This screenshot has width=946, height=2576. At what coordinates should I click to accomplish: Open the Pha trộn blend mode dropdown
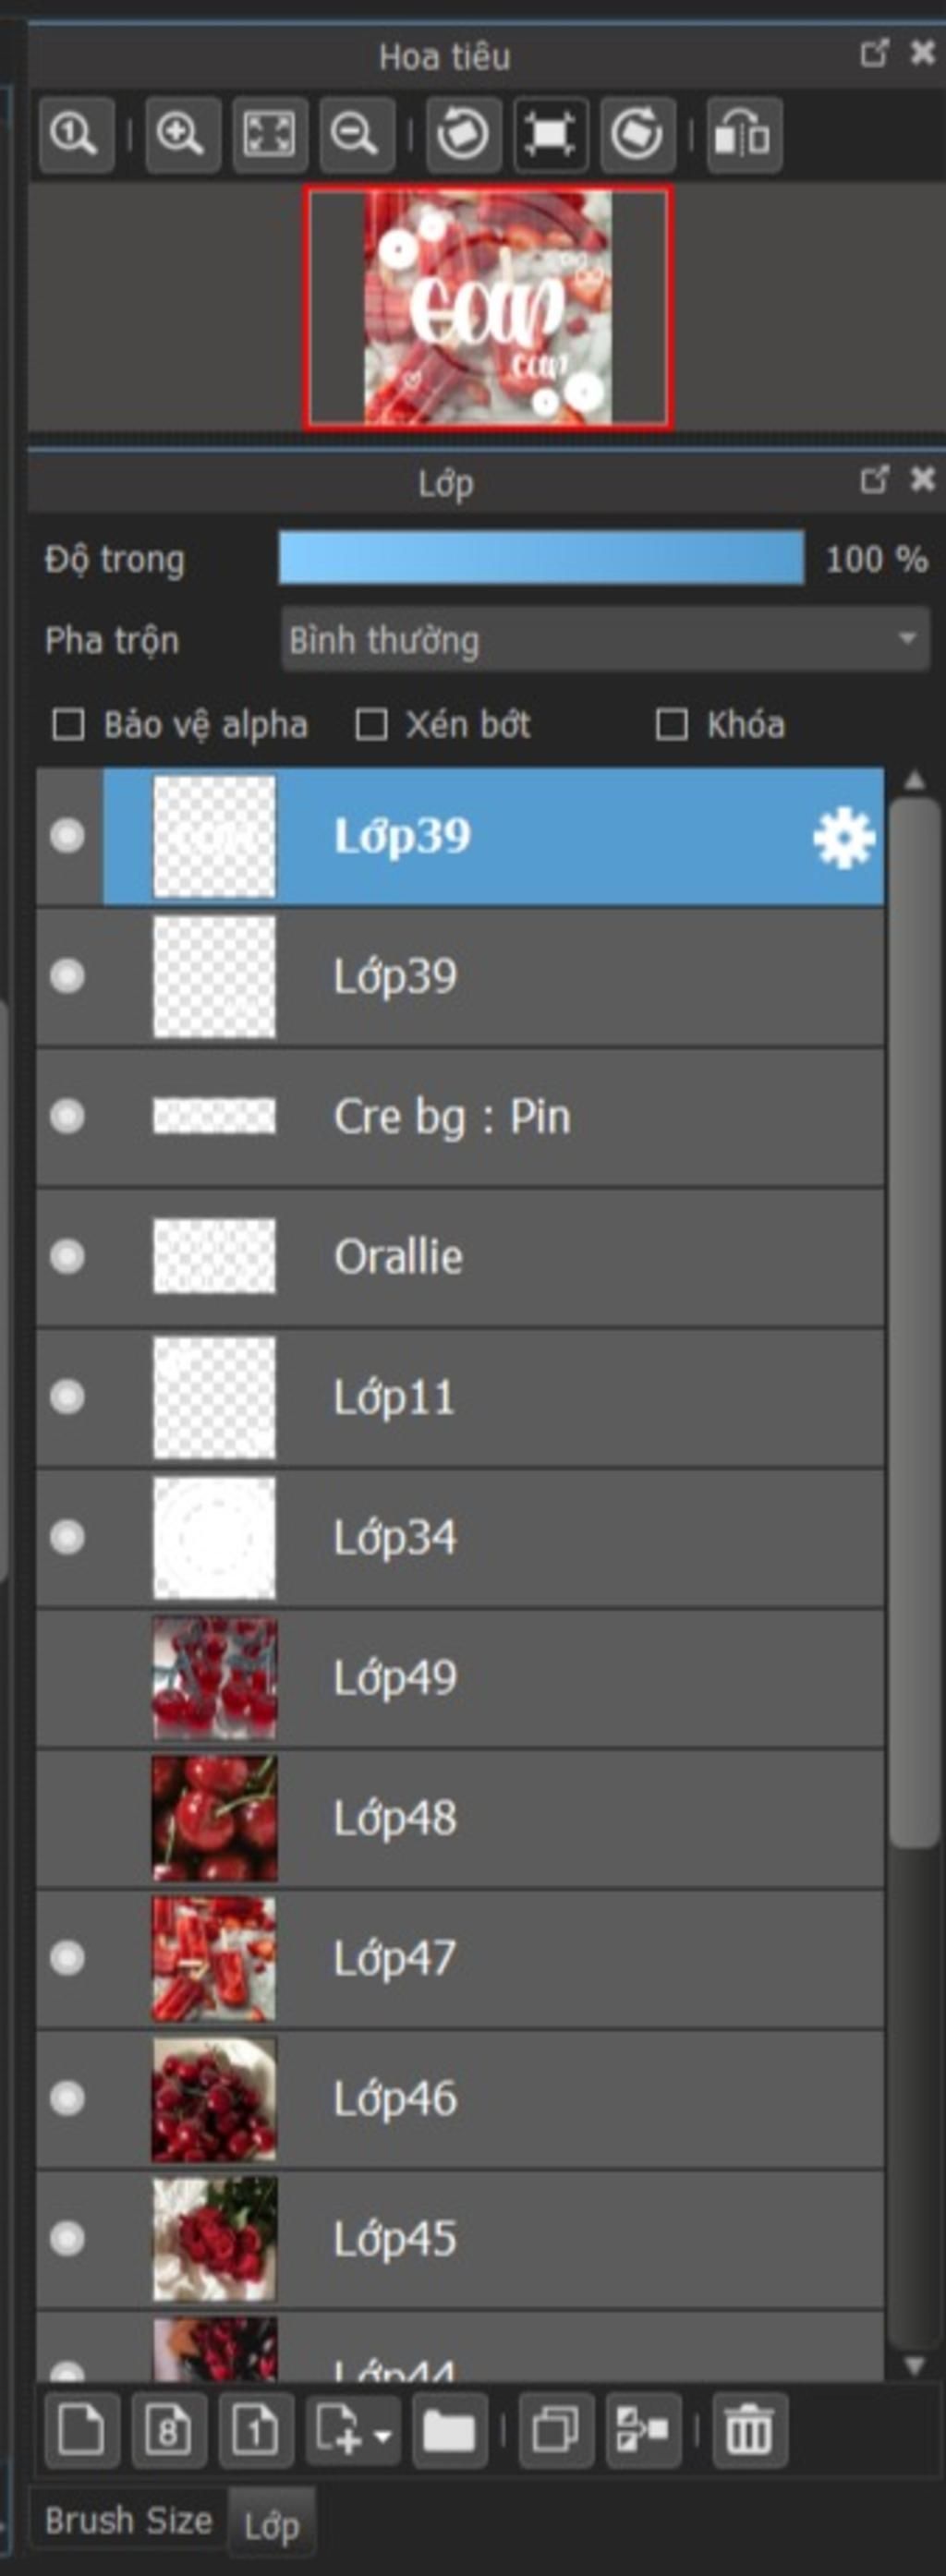(605, 639)
